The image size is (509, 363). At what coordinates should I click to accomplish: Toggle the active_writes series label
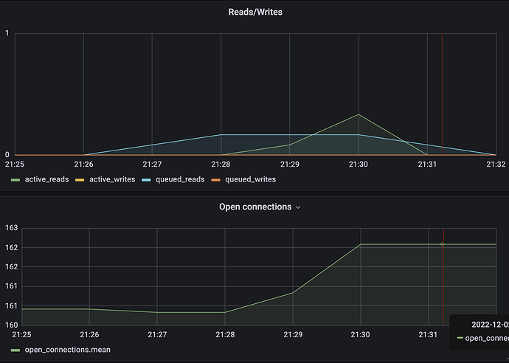pos(111,179)
